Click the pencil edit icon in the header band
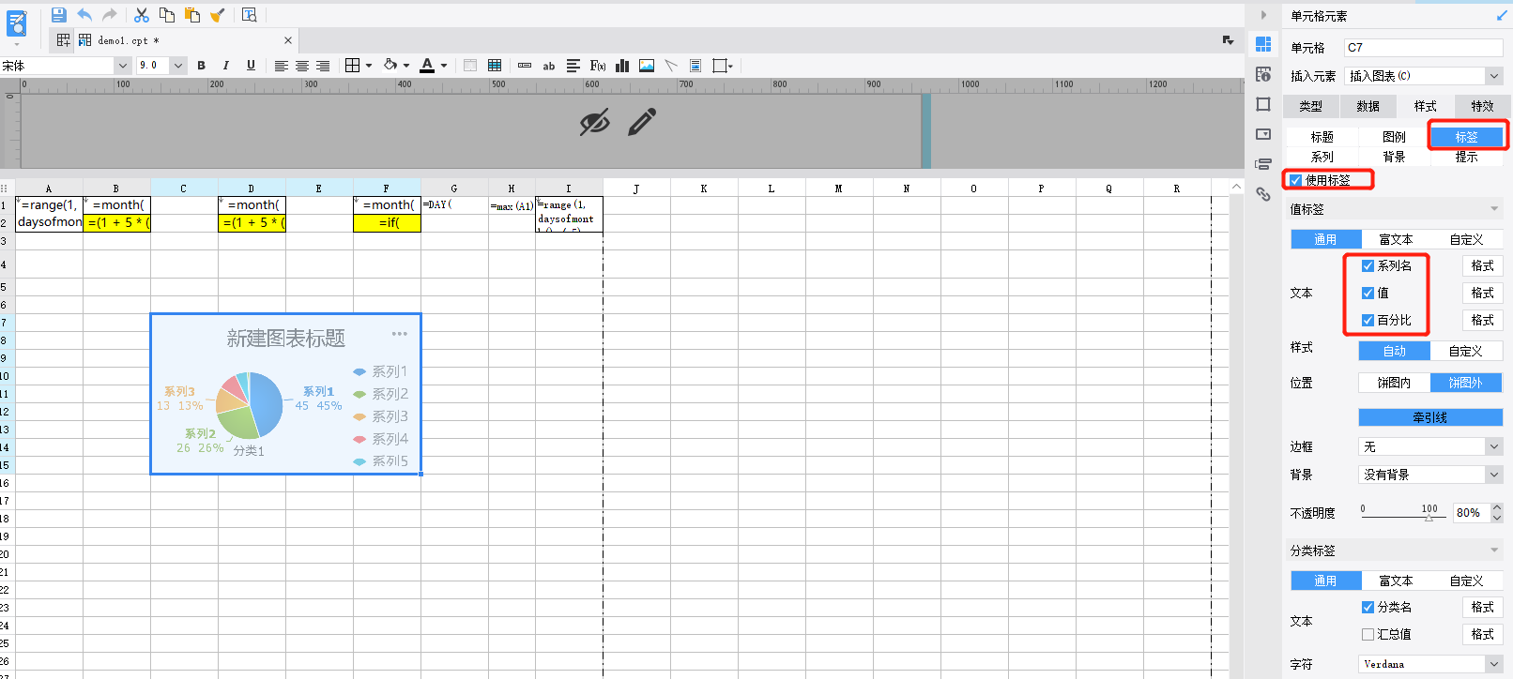This screenshot has width=1513, height=679. [642, 122]
